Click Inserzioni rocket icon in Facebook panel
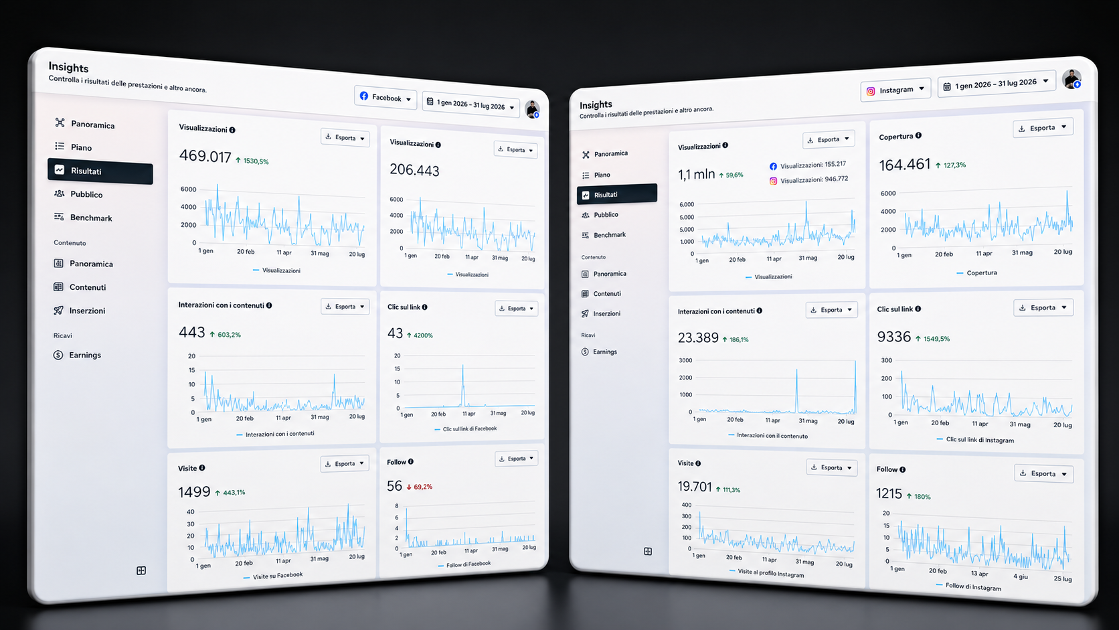This screenshot has height=630, width=1119. [58, 310]
